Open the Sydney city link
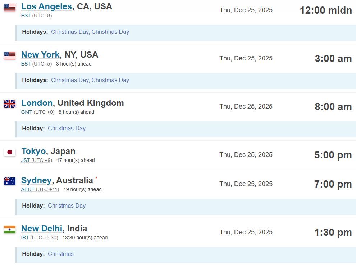The image size is (356, 266). pyautogui.click(x=36, y=180)
